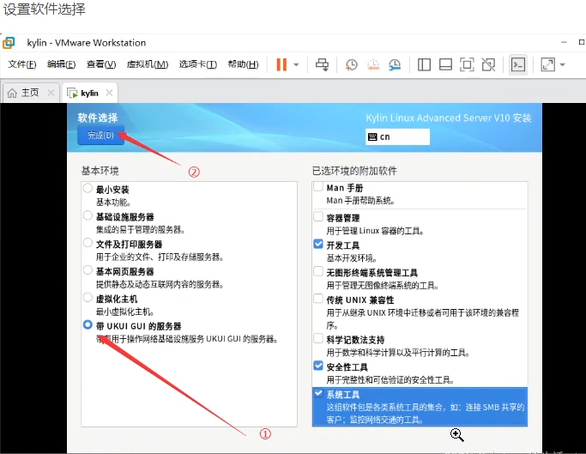Open the 帮助(H) menu
The height and width of the screenshot is (454, 586).
click(243, 64)
